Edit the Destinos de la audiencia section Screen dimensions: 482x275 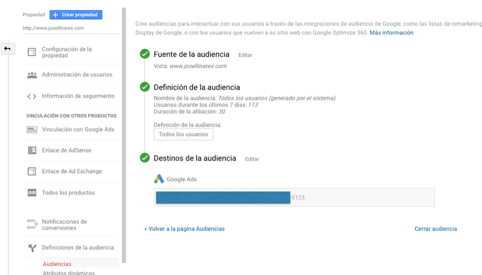click(252, 159)
